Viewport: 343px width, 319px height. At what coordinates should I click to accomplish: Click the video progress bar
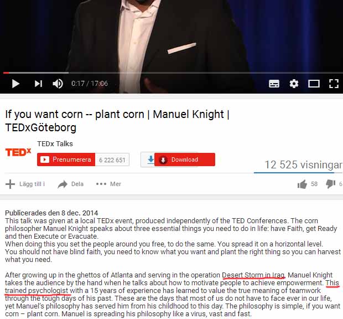point(171,73)
